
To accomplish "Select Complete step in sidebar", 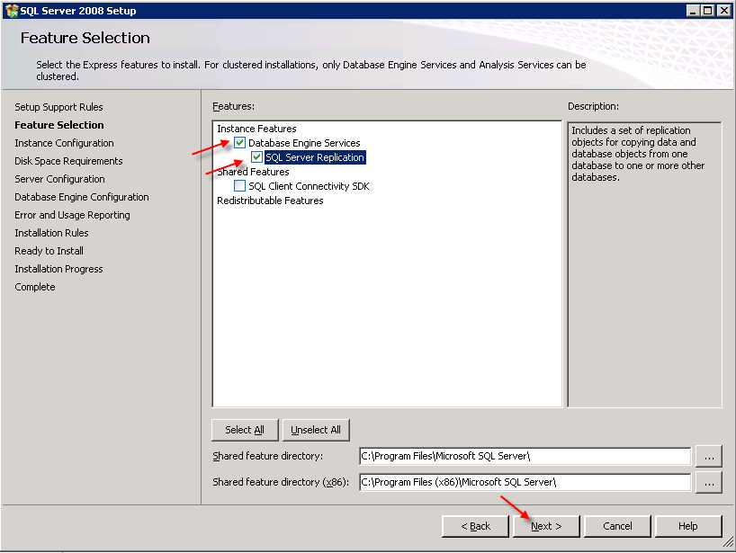I will coord(35,287).
